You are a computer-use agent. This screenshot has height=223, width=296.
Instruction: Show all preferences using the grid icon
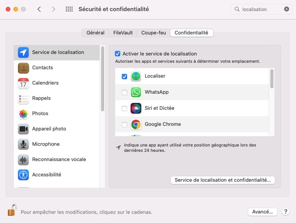(x=69, y=9)
